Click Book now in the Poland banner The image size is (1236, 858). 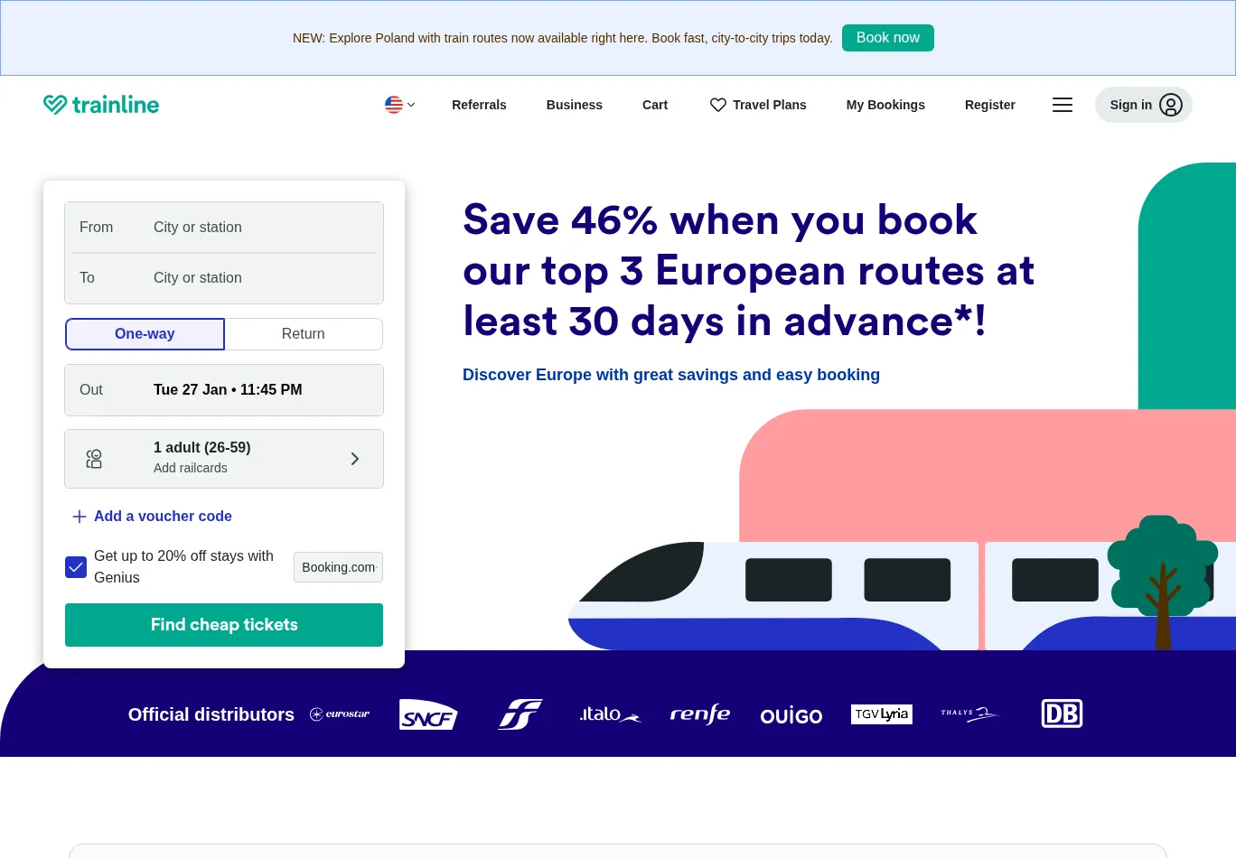pos(887,38)
